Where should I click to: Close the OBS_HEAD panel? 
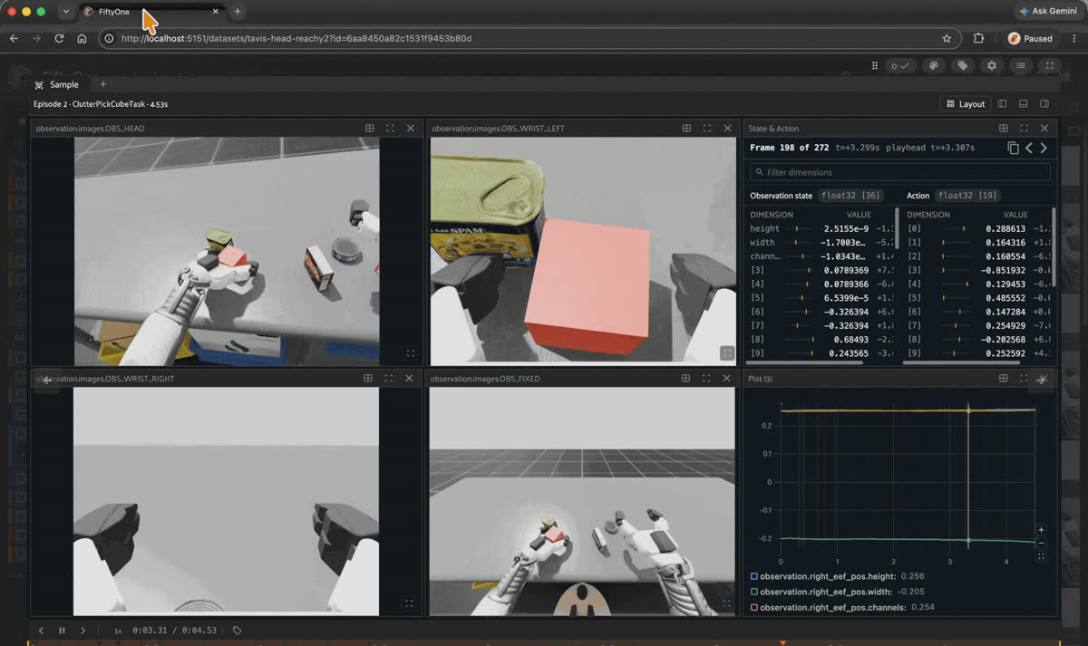[411, 129]
